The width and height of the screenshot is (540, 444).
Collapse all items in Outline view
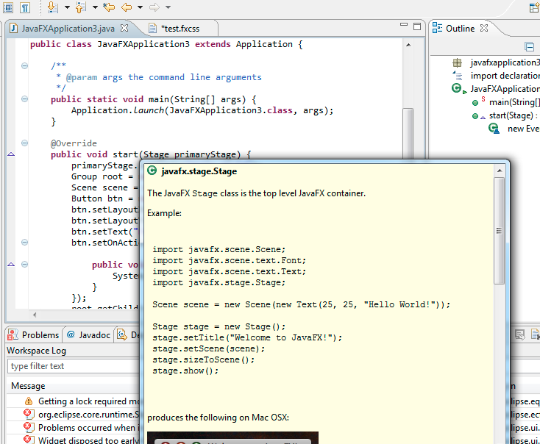click(x=529, y=46)
